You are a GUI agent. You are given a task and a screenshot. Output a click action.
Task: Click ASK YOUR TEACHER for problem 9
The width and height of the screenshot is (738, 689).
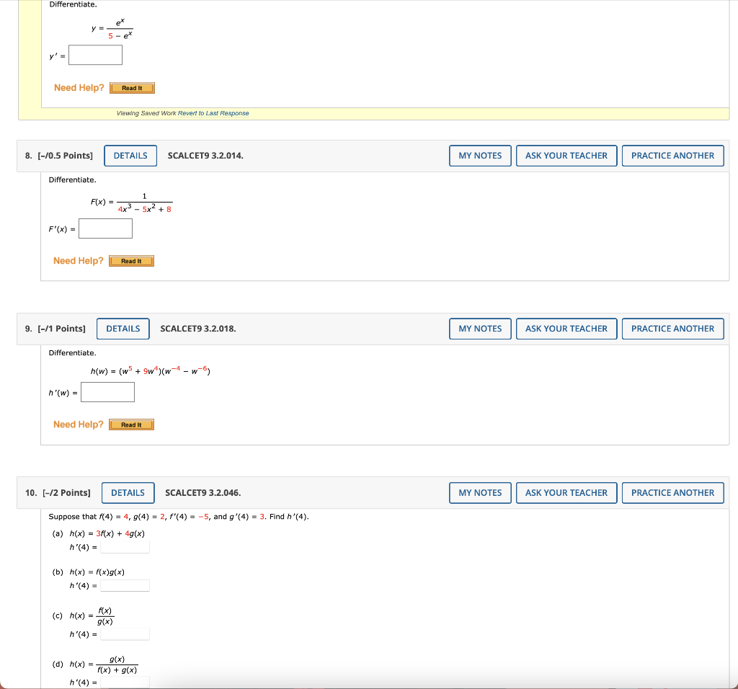pyautogui.click(x=566, y=328)
